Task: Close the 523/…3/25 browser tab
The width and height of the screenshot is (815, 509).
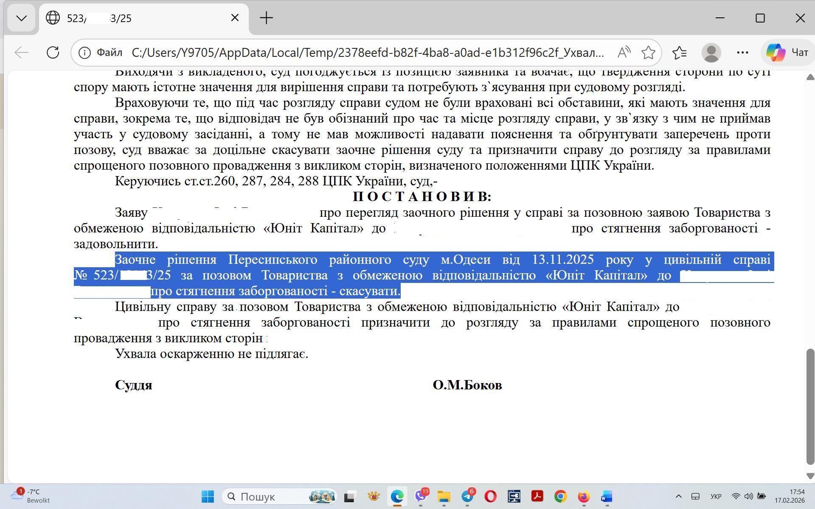Action: click(x=235, y=18)
